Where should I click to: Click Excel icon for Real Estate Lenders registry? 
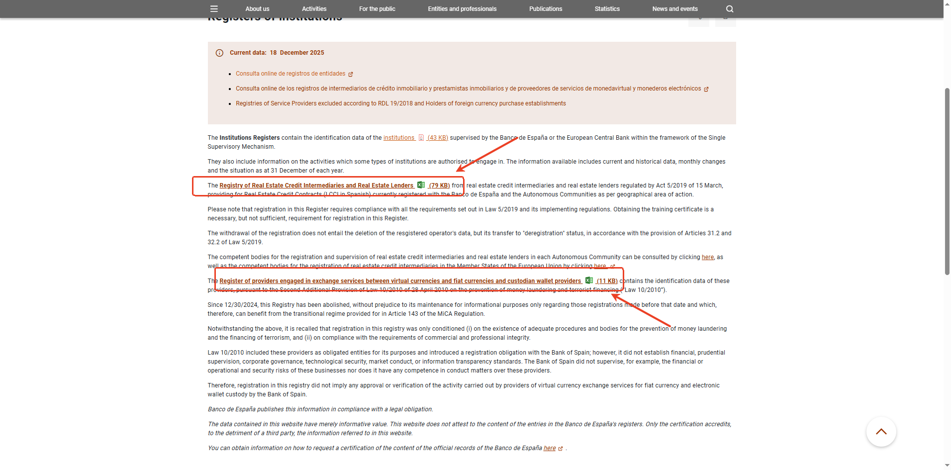tap(421, 185)
